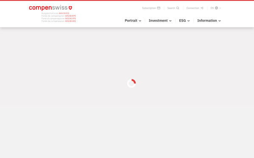254x158 pixels.
Task: Click the Ausgleichsfonds AHV/IV/EO tagline
Action: click(55, 13)
